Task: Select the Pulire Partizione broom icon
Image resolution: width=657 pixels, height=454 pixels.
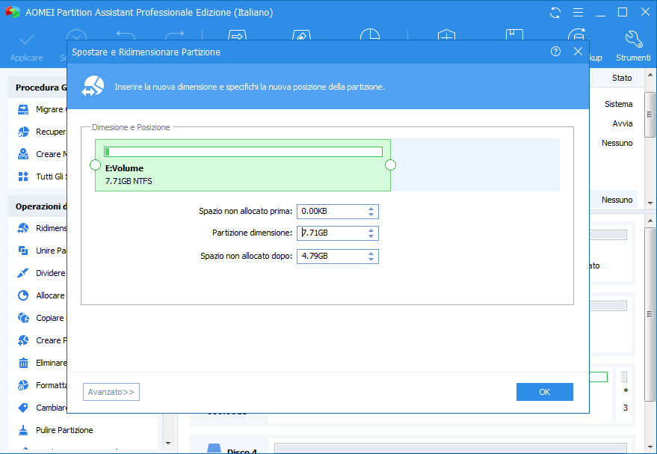Action: coord(23,430)
